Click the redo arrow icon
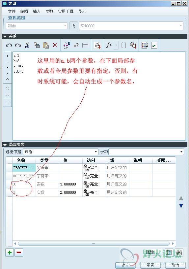The width and height of the screenshot is (189, 269). [18, 45]
